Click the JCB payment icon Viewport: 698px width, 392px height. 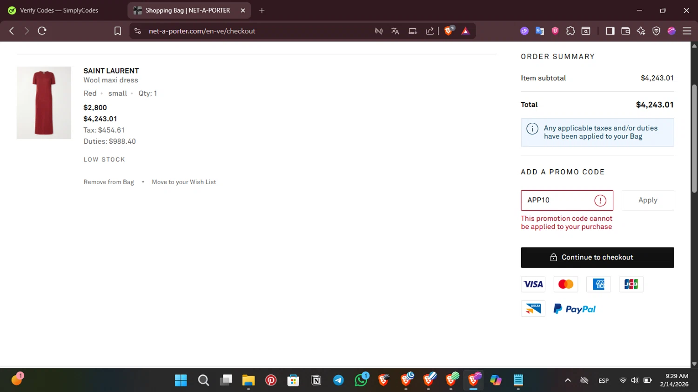pyautogui.click(x=631, y=284)
